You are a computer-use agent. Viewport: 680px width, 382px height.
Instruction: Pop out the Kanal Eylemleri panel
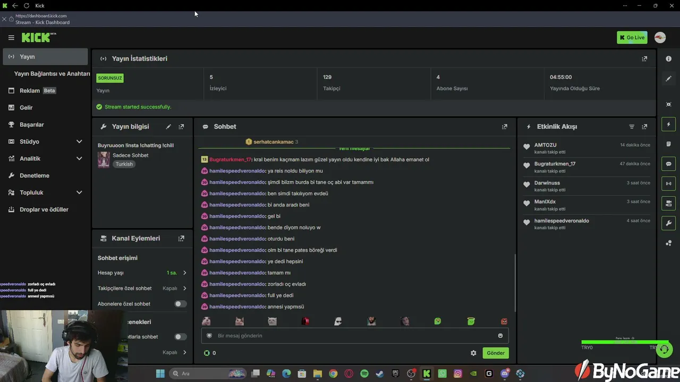pos(181,239)
